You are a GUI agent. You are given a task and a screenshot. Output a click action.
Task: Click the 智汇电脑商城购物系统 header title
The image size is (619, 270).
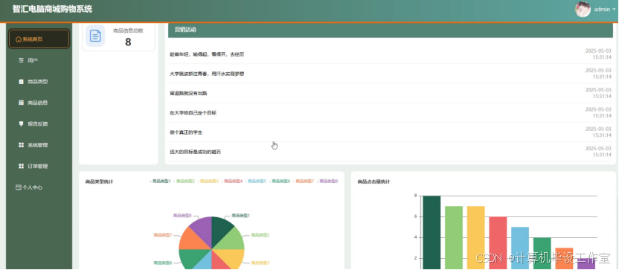tap(52, 9)
